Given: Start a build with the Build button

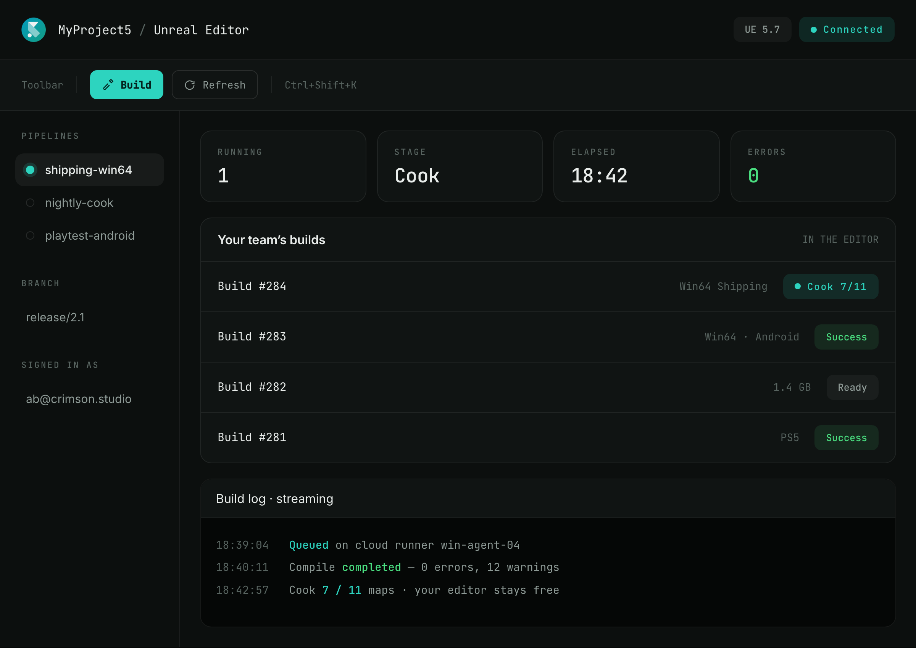Looking at the screenshot, I should (x=126, y=85).
